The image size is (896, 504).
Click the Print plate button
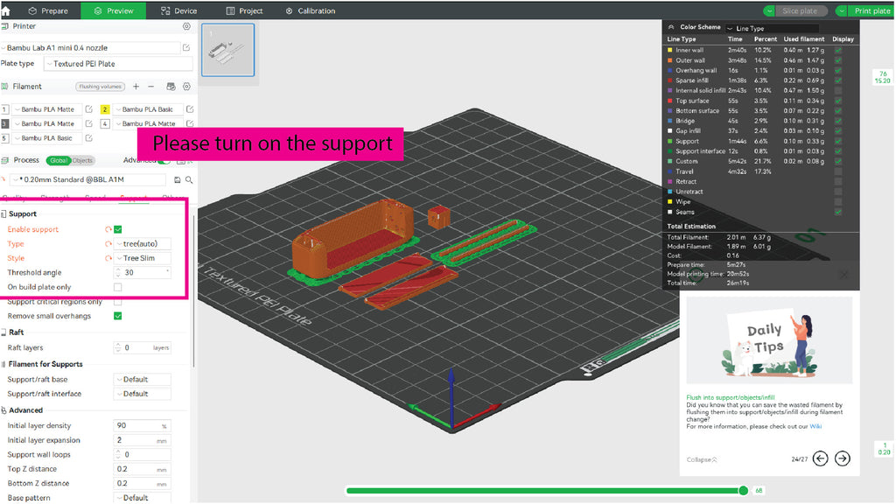tap(871, 10)
